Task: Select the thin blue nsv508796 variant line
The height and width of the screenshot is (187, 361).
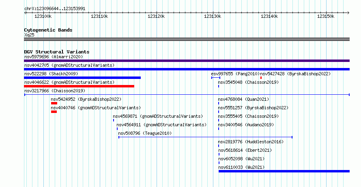Action: [205, 137]
